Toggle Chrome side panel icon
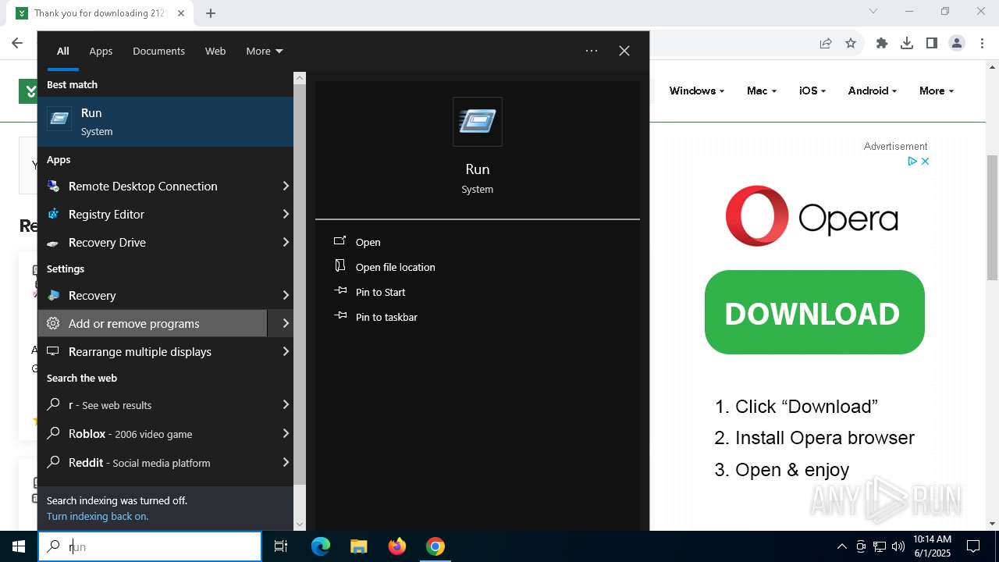The height and width of the screenshot is (562, 999). 932,43
